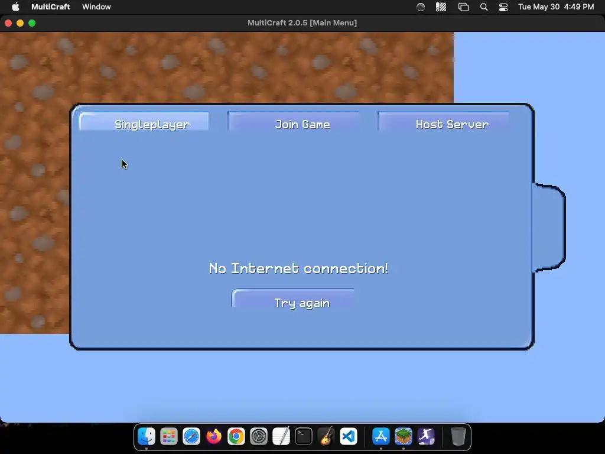605x454 pixels.
Task: Open System Preferences from the Dock
Action: point(259,437)
